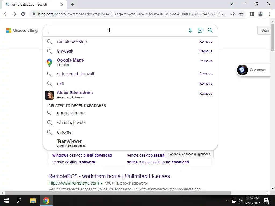Remove 'remote desktop' from search history
Viewport: 275px width, 206px height.
pyautogui.click(x=206, y=42)
